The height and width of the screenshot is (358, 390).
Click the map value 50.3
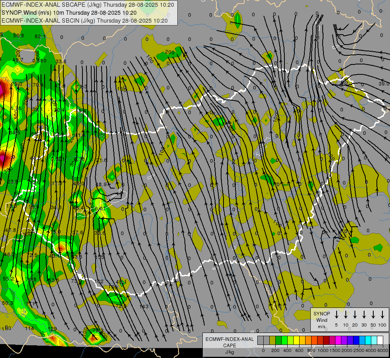pos(8,303)
